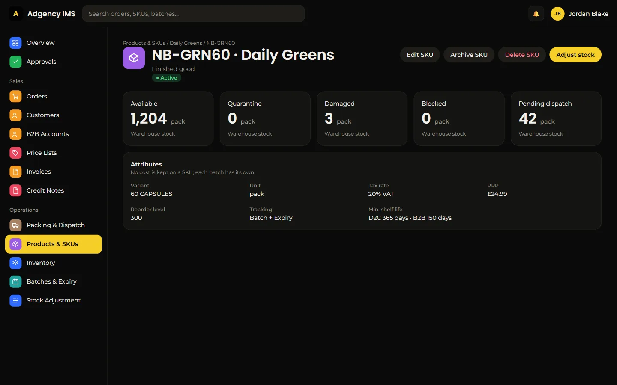The height and width of the screenshot is (385, 617).
Task: Open Jordan Blake's JB avatar
Action: click(x=557, y=14)
